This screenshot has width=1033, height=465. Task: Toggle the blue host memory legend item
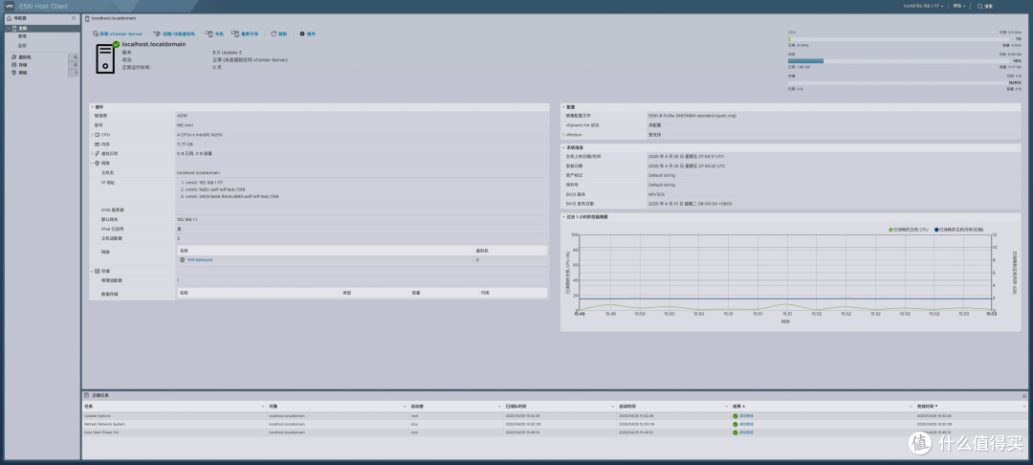958,230
